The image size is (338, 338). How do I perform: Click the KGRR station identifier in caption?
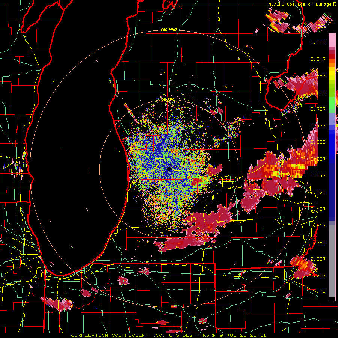coord(210,335)
